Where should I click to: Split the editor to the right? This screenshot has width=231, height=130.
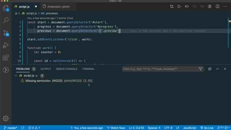pos(217,6)
